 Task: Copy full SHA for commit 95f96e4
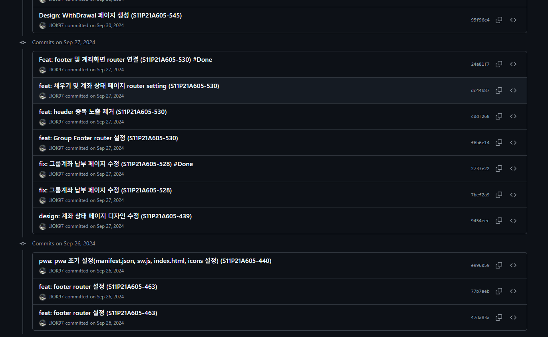pyautogui.click(x=499, y=20)
